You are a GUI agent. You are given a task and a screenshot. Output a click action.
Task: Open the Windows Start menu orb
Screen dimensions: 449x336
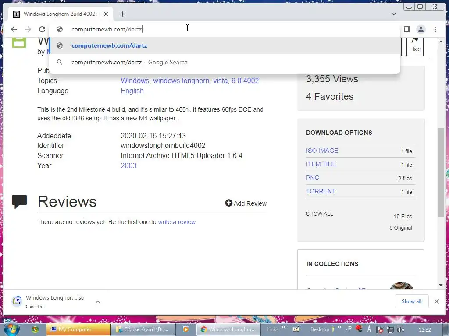pyautogui.click(x=11, y=329)
